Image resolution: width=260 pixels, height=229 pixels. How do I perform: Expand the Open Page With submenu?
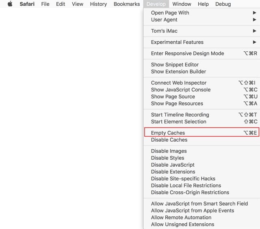(x=170, y=13)
